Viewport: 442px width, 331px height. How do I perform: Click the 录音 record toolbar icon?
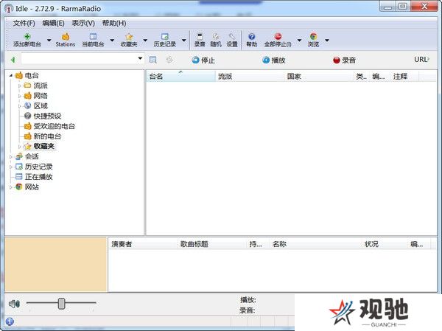200,36
